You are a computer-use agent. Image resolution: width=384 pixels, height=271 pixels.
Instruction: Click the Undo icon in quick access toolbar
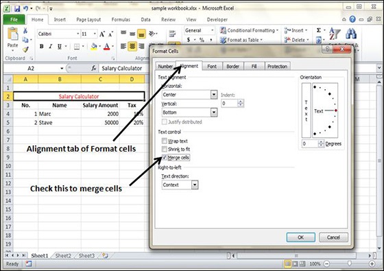25,8
